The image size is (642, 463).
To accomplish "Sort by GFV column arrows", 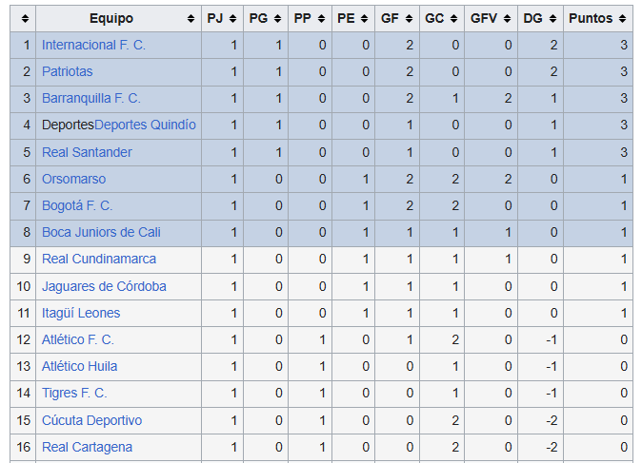I will [512, 19].
